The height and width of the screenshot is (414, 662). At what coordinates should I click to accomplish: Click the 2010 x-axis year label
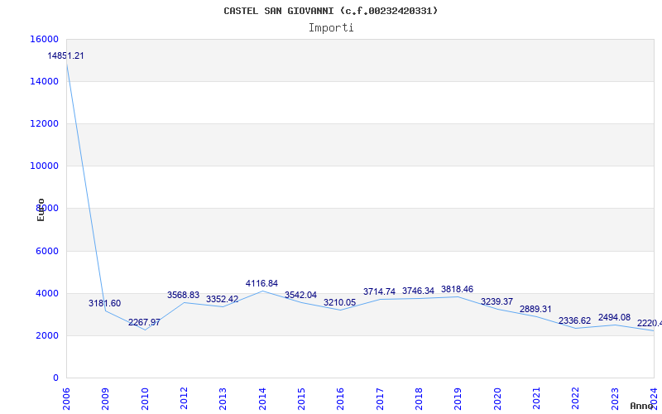[145, 399]
